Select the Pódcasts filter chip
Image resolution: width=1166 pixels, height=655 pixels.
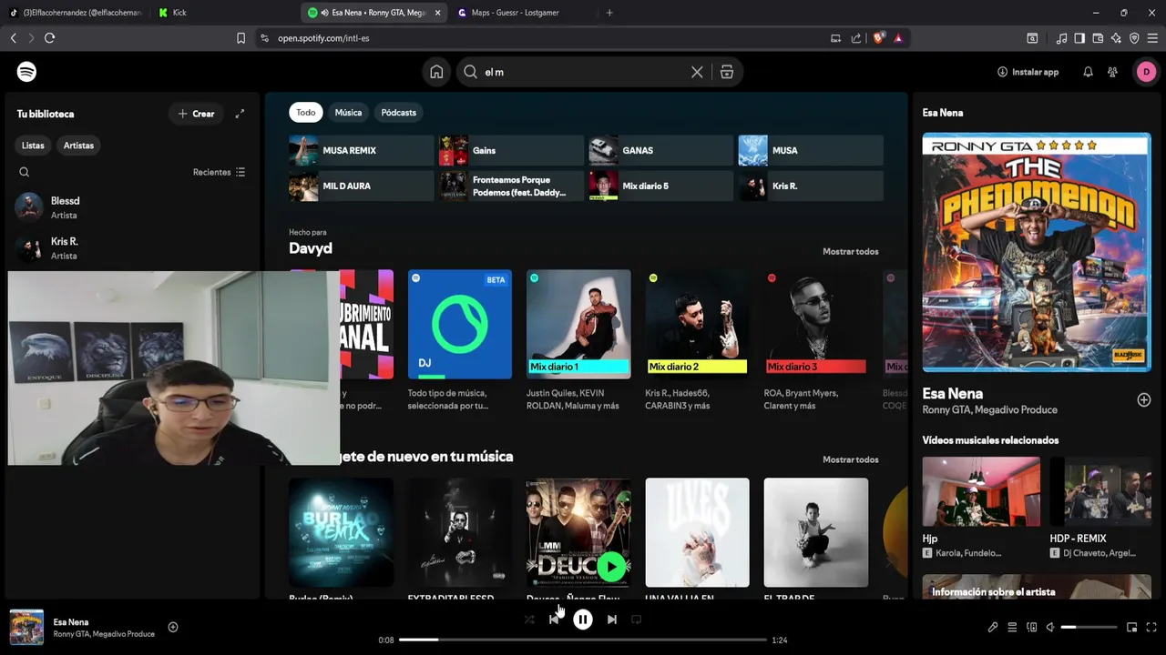(399, 113)
